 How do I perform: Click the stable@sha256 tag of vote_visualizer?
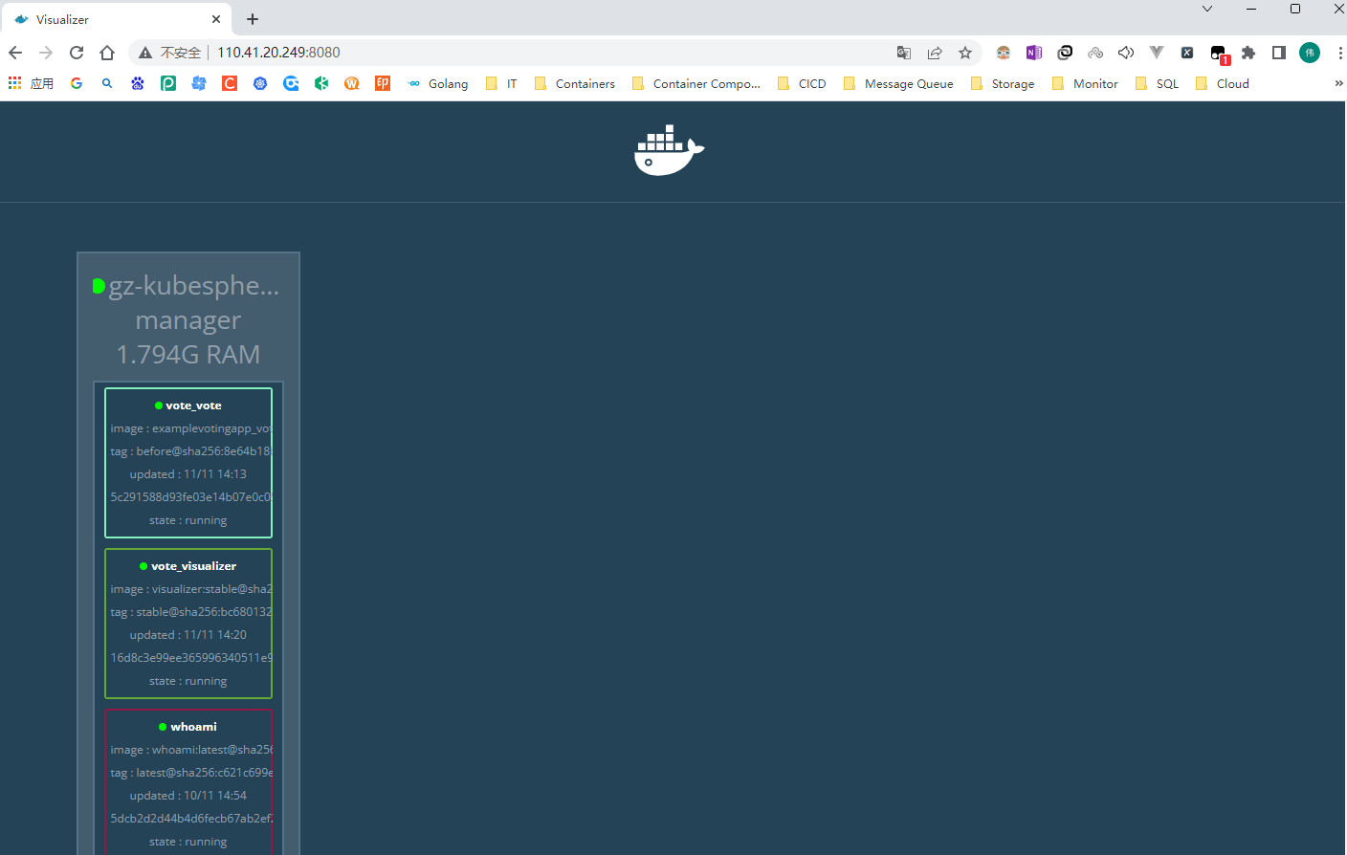coord(191,612)
